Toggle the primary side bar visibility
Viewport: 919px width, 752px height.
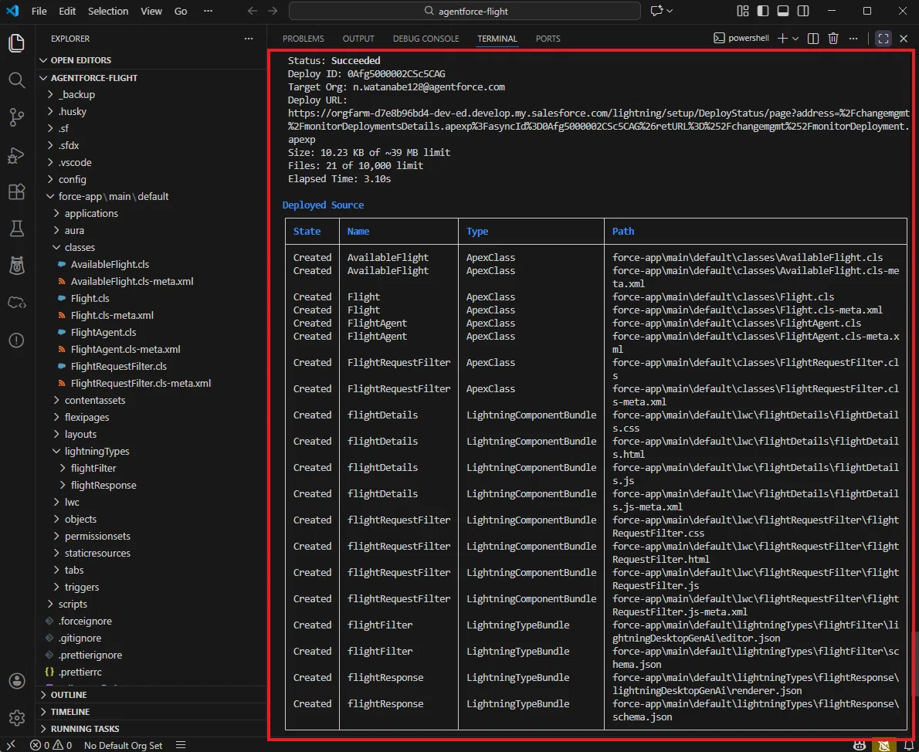click(762, 11)
